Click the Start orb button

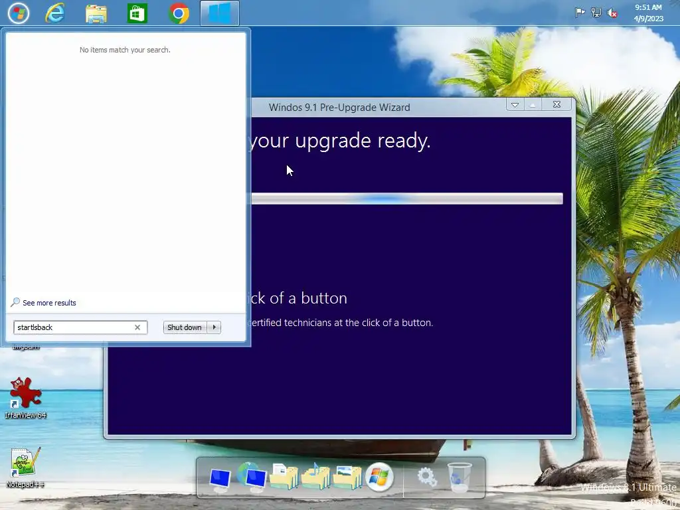[18, 13]
